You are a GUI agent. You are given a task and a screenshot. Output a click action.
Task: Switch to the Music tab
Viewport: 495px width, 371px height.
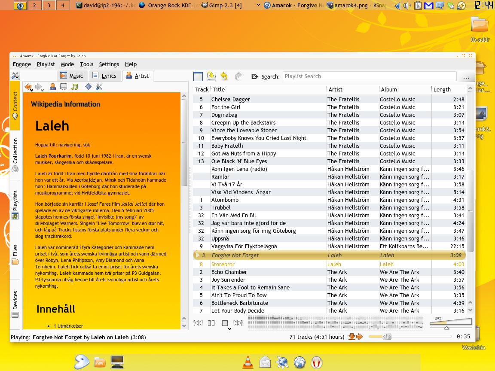[x=72, y=76]
